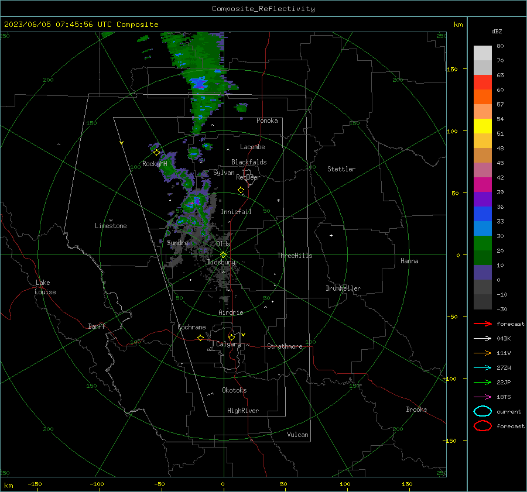Click the Lake Louise label
Viewport: 527px width, 492px height.
point(45,287)
